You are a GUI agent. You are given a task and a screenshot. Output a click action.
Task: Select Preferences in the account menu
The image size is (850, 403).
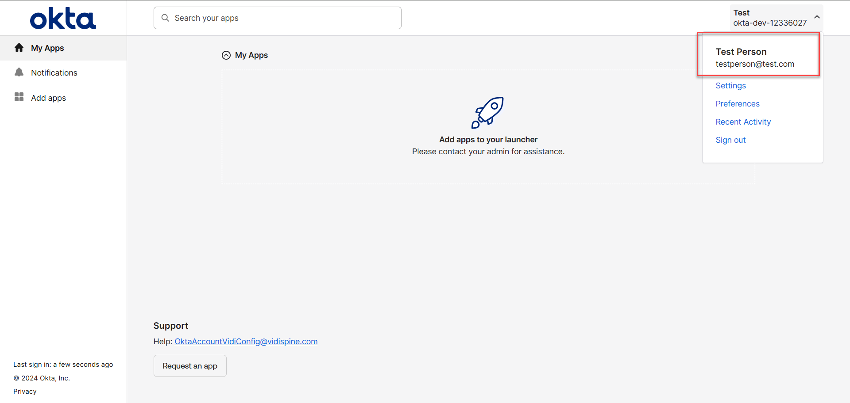[738, 104]
